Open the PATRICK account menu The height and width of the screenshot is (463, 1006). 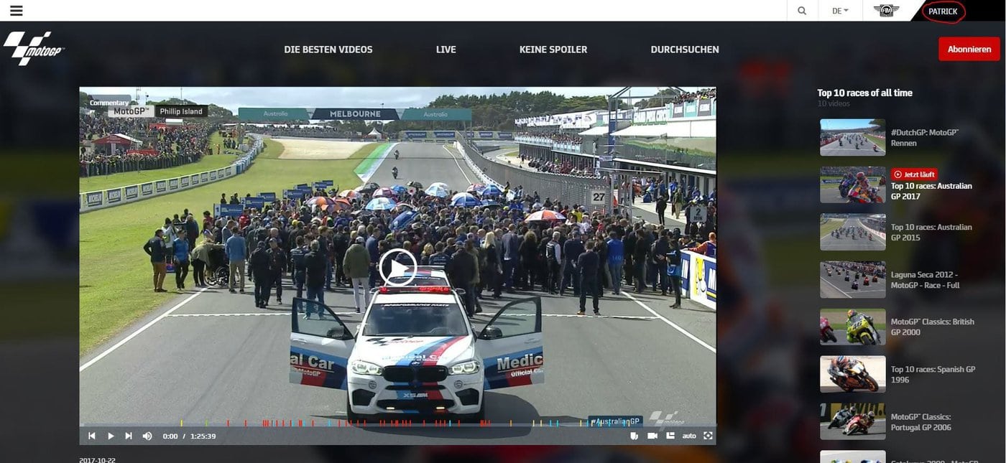point(943,11)
